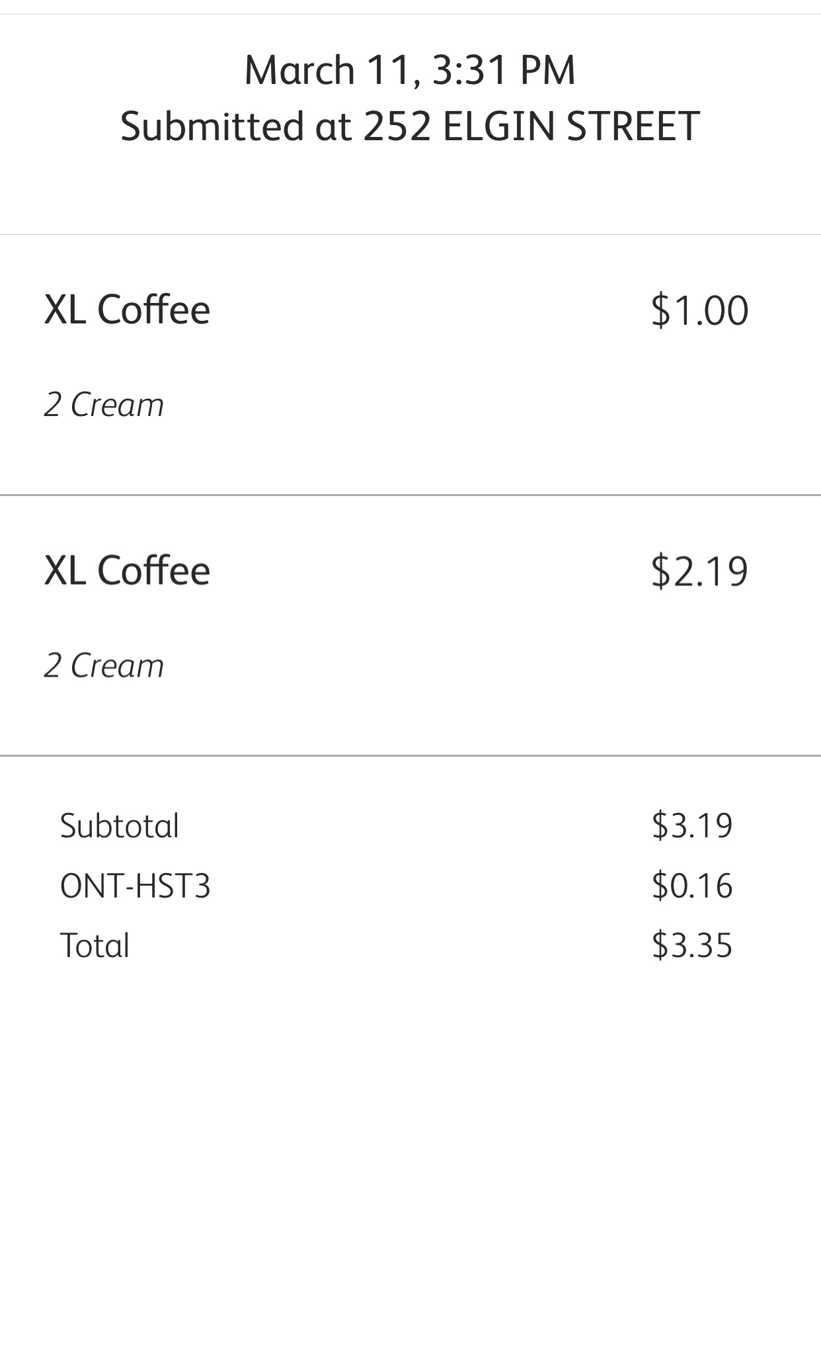The image size is (821, 1348).
Task: Select the XL Coffee item priced $2.19
Action: [x=127, y=570]
